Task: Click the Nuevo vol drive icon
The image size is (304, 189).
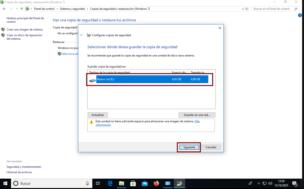Action: 93,80
